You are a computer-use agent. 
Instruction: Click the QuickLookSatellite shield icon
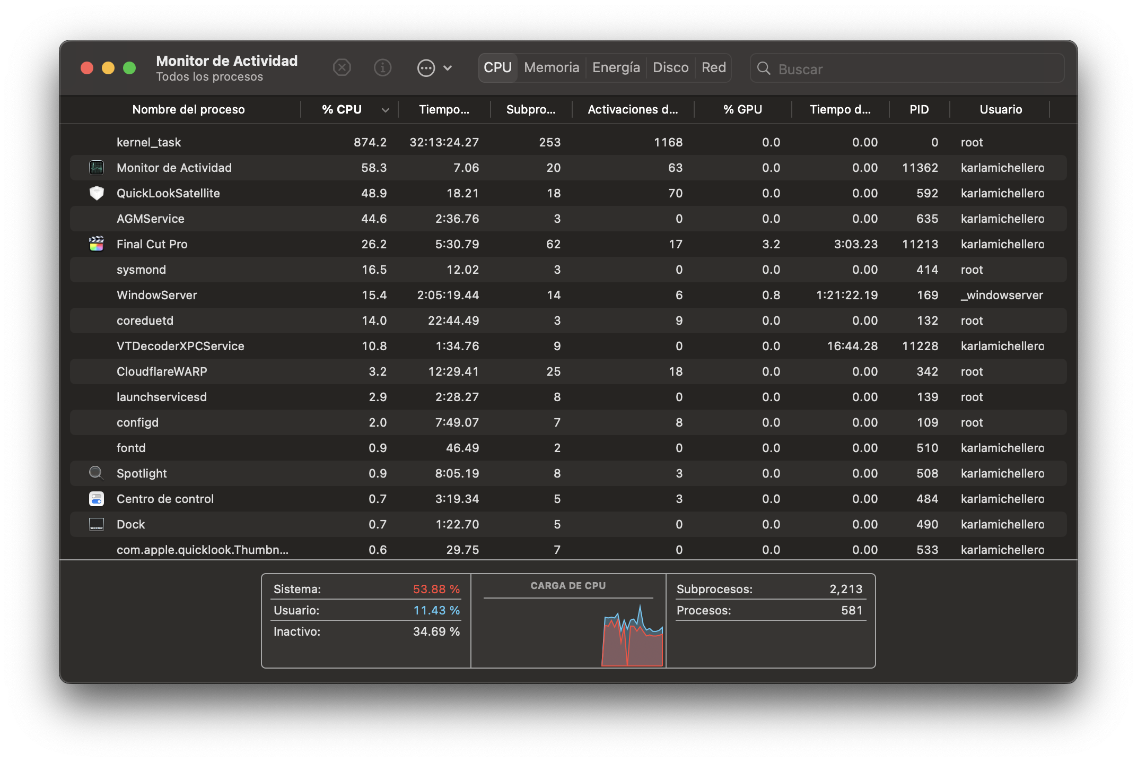click(97, 193)
